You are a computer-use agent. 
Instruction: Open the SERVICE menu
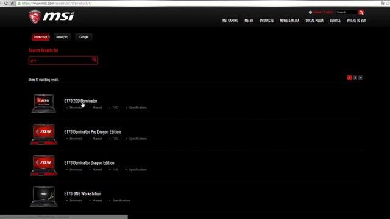click(x=335, y=21)
